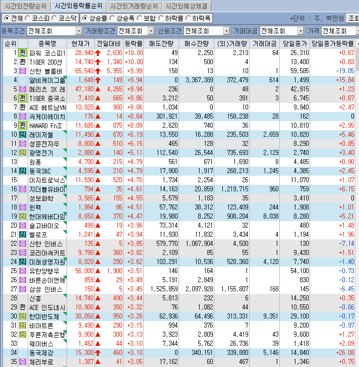Click 증 badge on 솔고바이오 row

22,225
